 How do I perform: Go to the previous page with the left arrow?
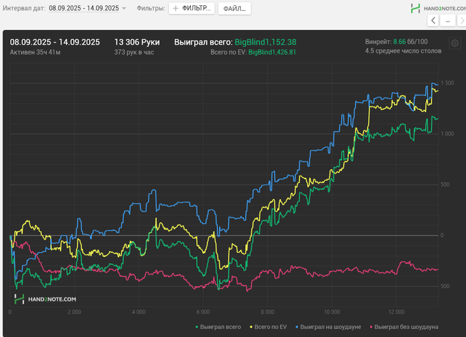pyautogui.click(x=433, y=21)
